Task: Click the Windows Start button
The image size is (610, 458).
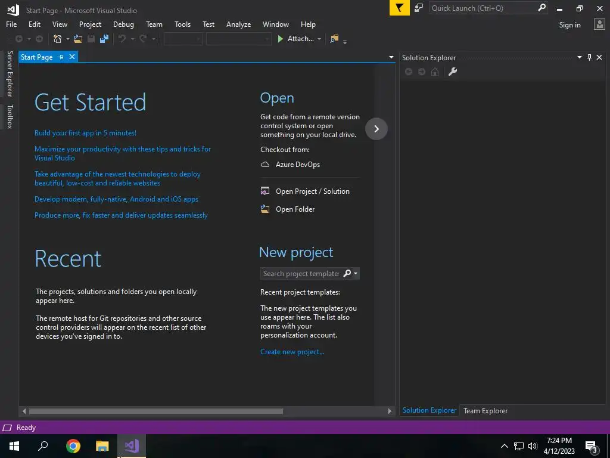Action: click(x=14, y=446)
